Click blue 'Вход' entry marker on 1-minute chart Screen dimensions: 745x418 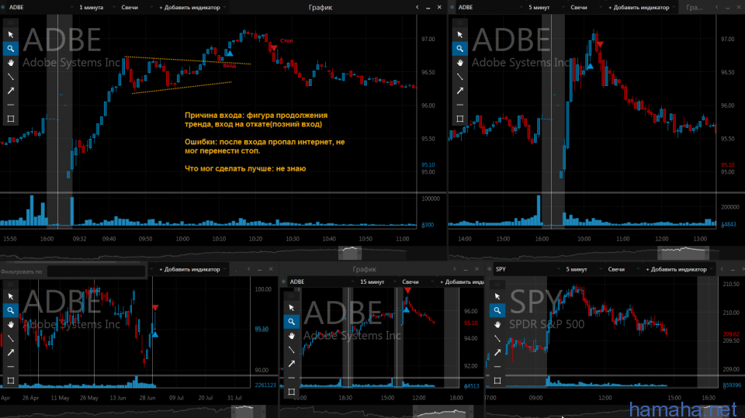(x=229, y=53)
